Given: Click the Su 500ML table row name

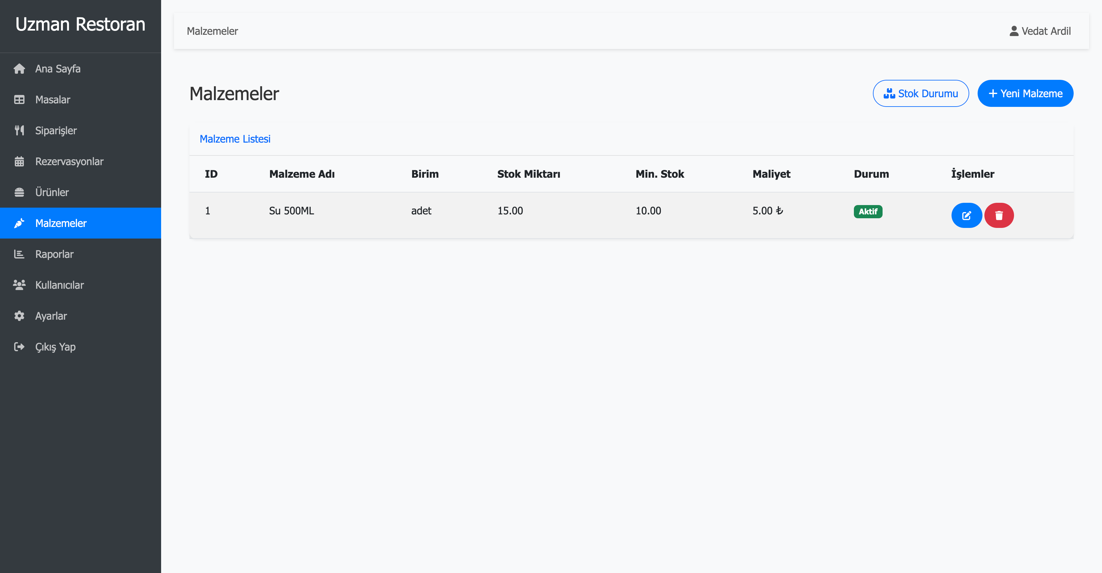Looking at the screenshot, I should click(x=291, y=211).
